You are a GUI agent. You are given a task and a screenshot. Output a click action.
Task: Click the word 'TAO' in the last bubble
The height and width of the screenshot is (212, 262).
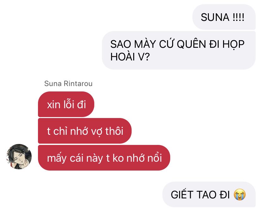[x=206, y=195]
